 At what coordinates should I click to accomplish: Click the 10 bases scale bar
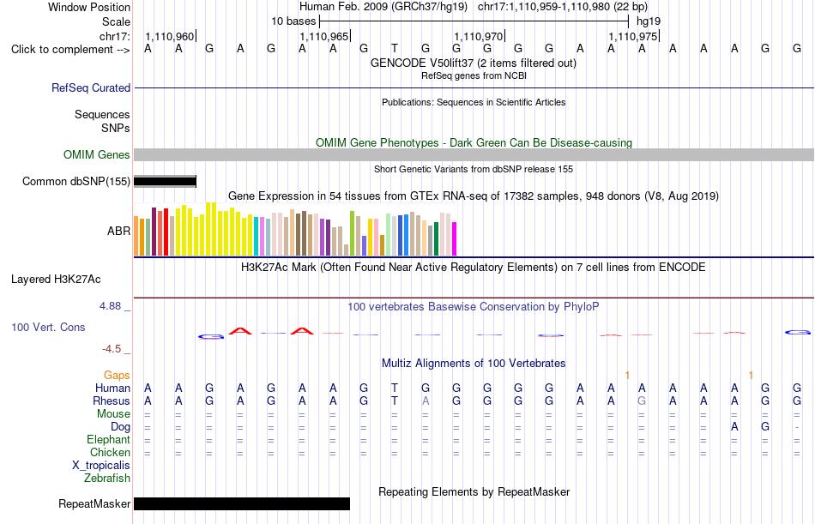[x=474, y=21]
